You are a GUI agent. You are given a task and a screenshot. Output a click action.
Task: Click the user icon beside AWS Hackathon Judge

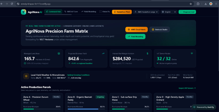tap(135, 12)
